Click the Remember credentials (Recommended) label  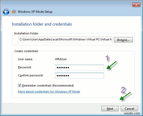point(48,86)
